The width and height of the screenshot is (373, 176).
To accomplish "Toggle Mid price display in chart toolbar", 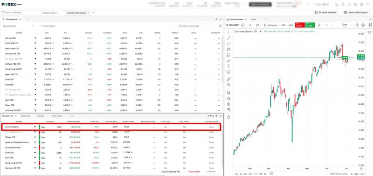I will pos(290,25).
